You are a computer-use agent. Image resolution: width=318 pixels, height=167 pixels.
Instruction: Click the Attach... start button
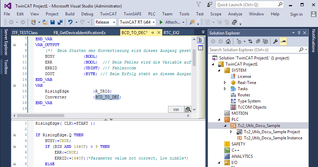click(172, 22)
